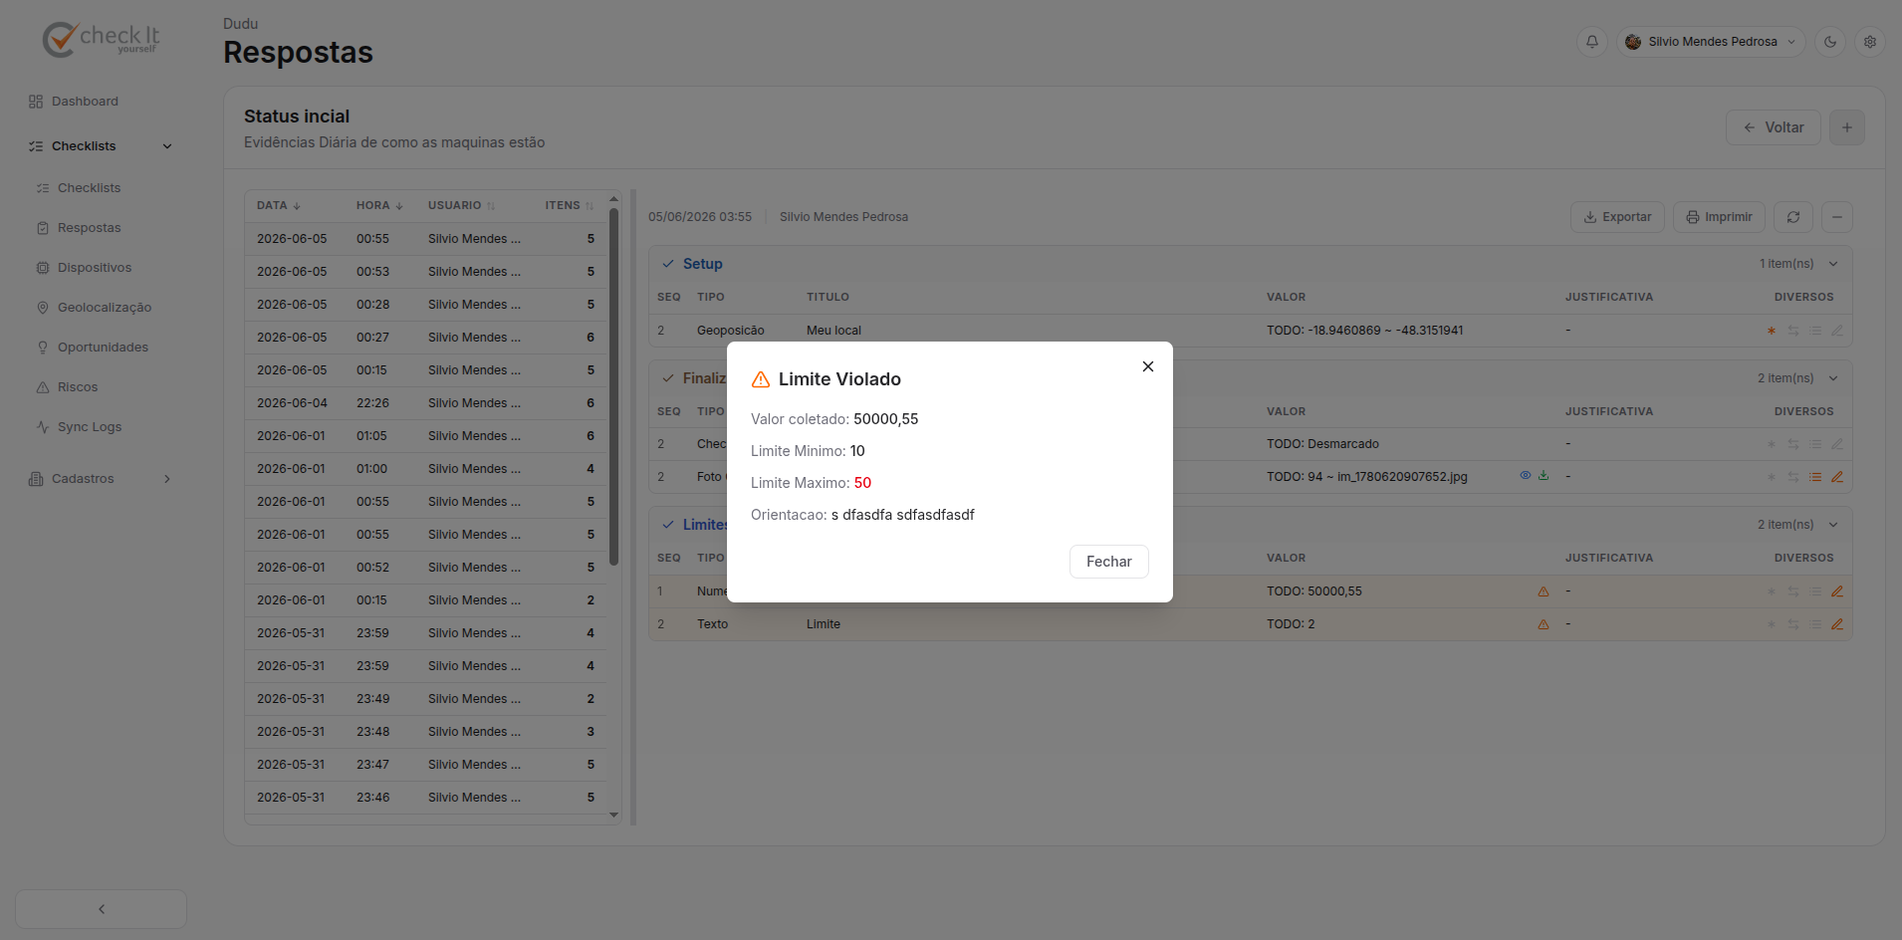The image size is (1902, 940).
Task: Select the 2026-06-01 00:15 response row
Action: coord(425,600)
